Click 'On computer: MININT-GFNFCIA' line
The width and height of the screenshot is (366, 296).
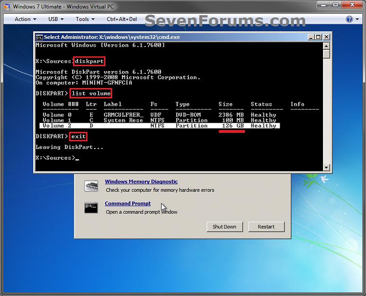pos(84,83)
